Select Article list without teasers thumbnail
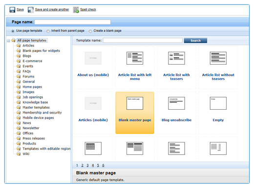 218,58
